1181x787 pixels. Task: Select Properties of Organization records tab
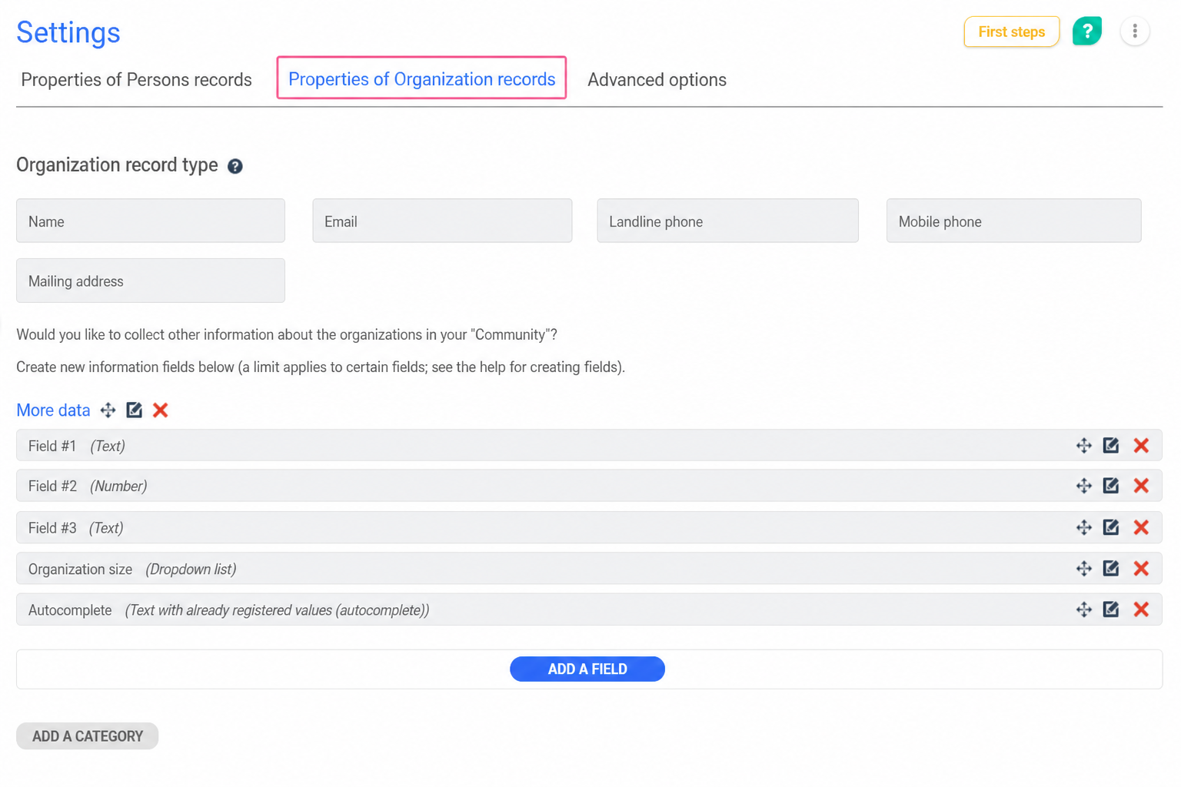point(421,78)
